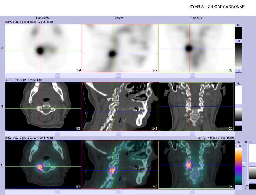Click slice slider handle under row B sagittal view
The width and height of the screenshot is (256, 195).
click(x=119, y=133)
